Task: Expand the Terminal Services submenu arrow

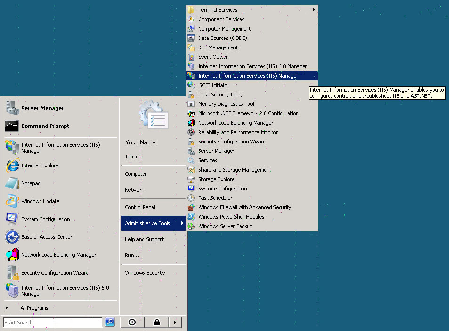Action: (314, 10)
